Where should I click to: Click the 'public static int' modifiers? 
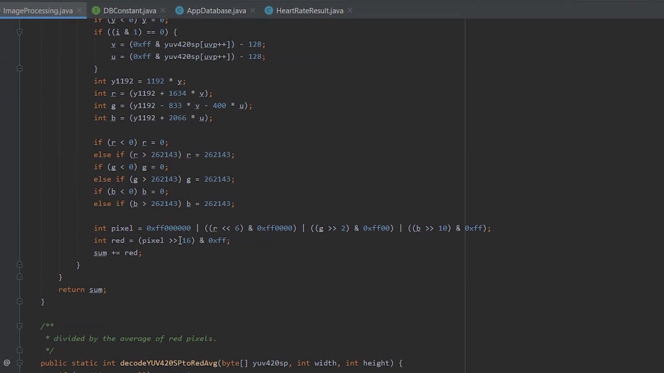(x=78, y=363)
